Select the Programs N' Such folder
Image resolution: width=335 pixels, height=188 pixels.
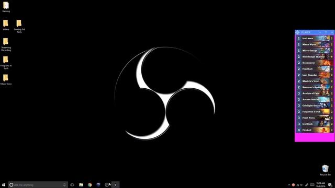click(6, 63)
